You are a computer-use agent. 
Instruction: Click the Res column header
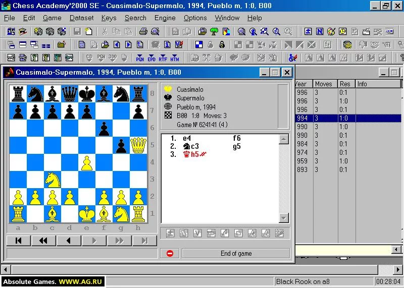click(346, 84)
